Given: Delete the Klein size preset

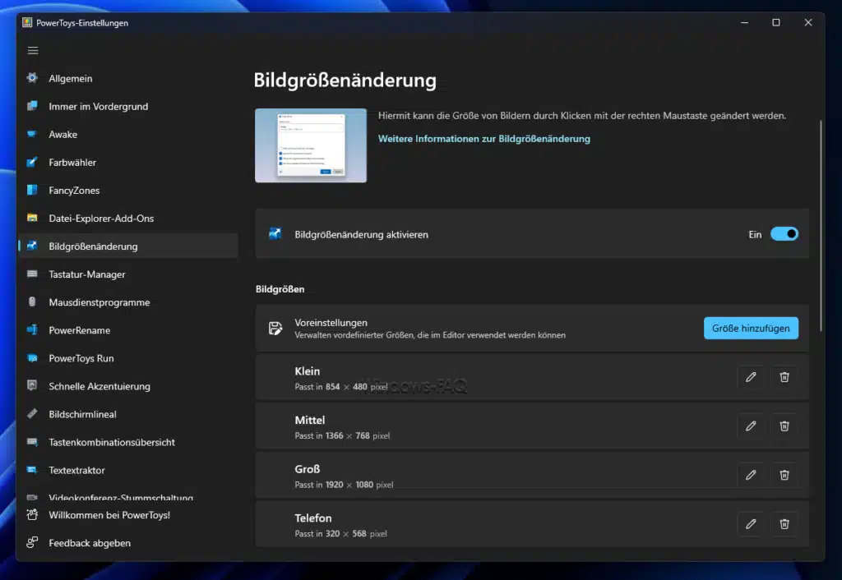Looking at the screenshot, I should coord(784,377).
